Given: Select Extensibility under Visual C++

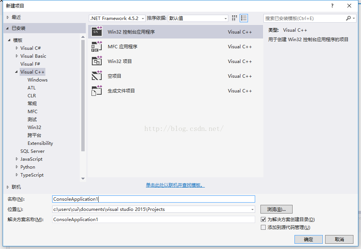Looking at the screenshot, I should click(x=40, y=143).
